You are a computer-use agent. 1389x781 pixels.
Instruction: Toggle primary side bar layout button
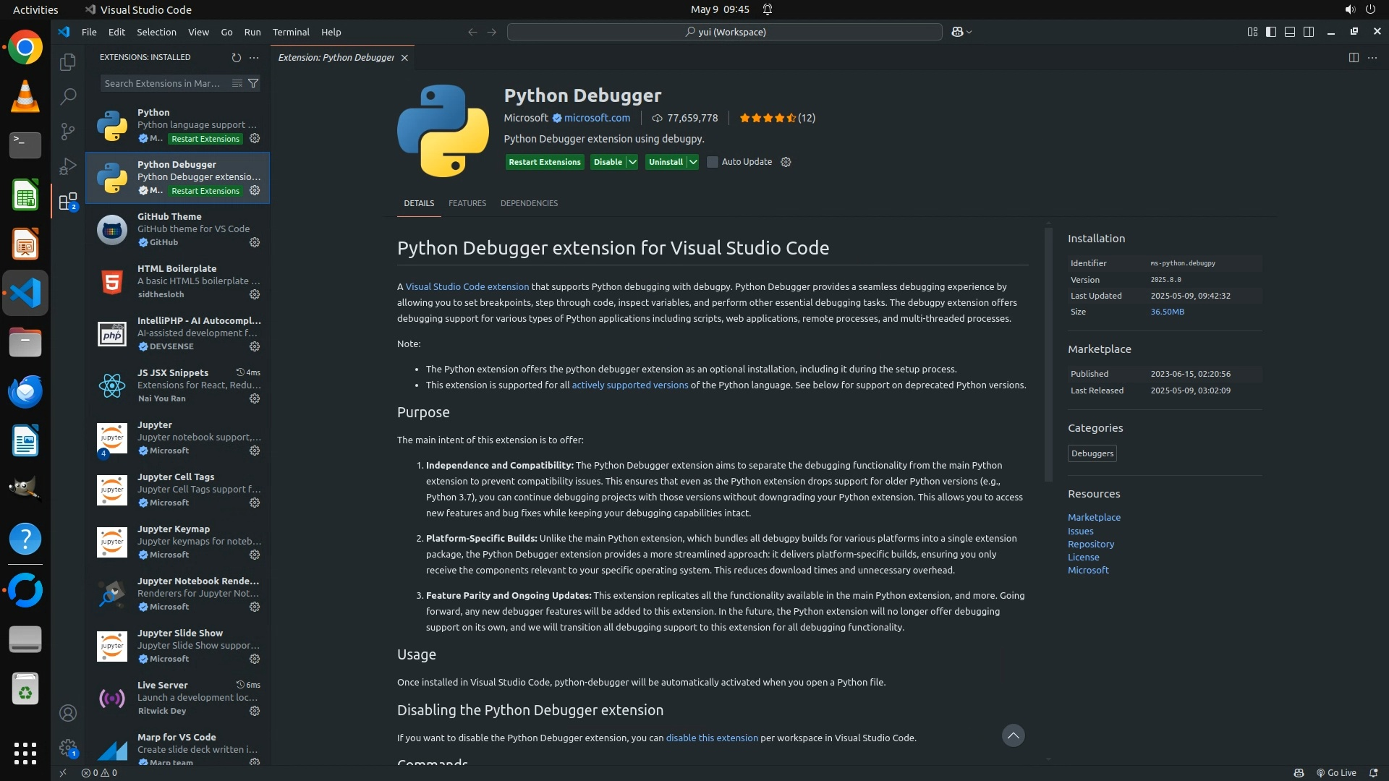[1271, 32]
